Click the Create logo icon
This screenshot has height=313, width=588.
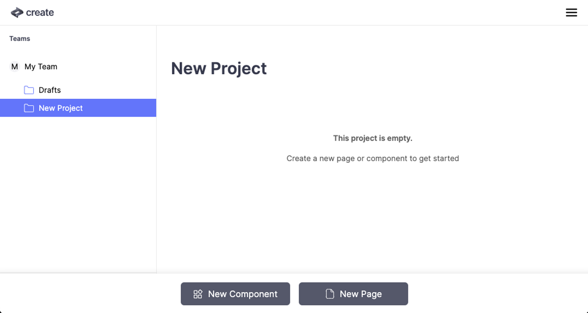point(17,13)
